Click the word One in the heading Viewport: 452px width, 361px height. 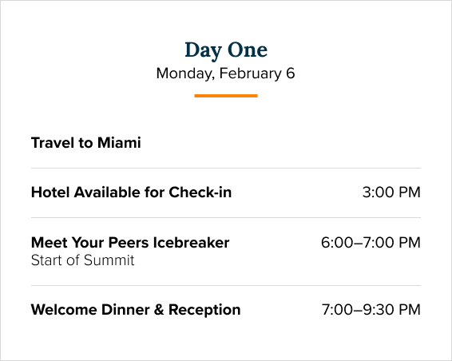pos(248,50)
